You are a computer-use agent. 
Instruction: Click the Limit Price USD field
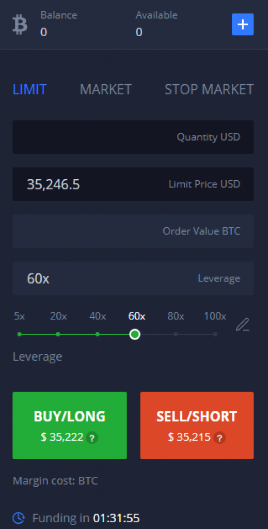point(133,184)
